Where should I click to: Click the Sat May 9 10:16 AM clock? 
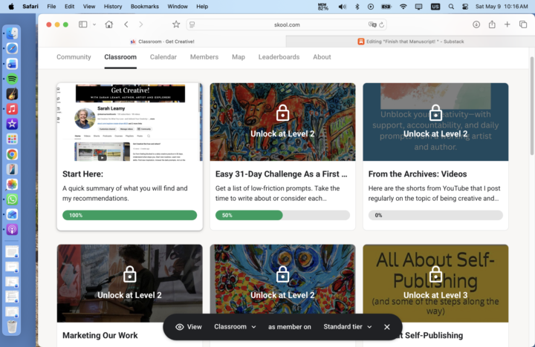tap(502, 7)
